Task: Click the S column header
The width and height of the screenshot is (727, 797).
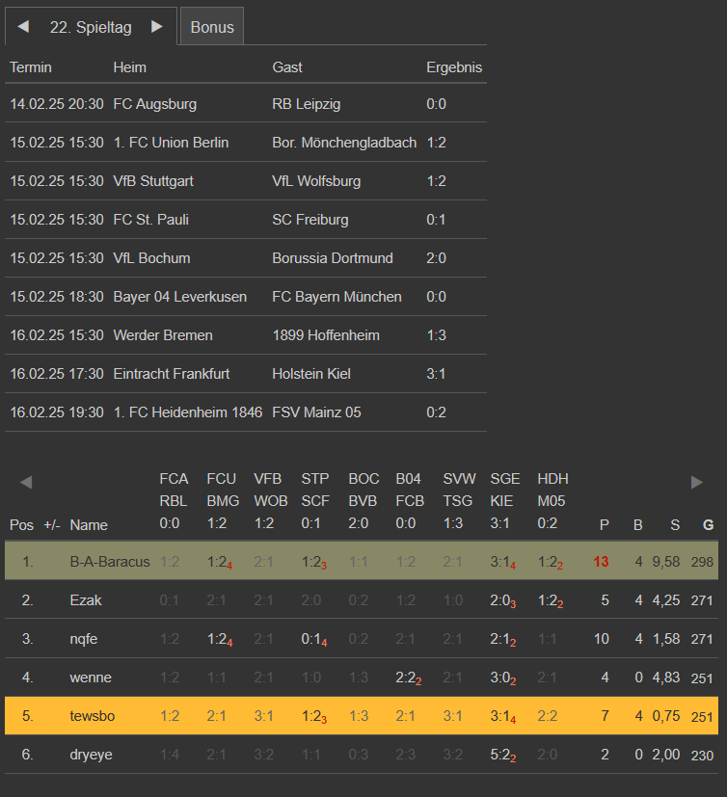Action: point(675,525)
